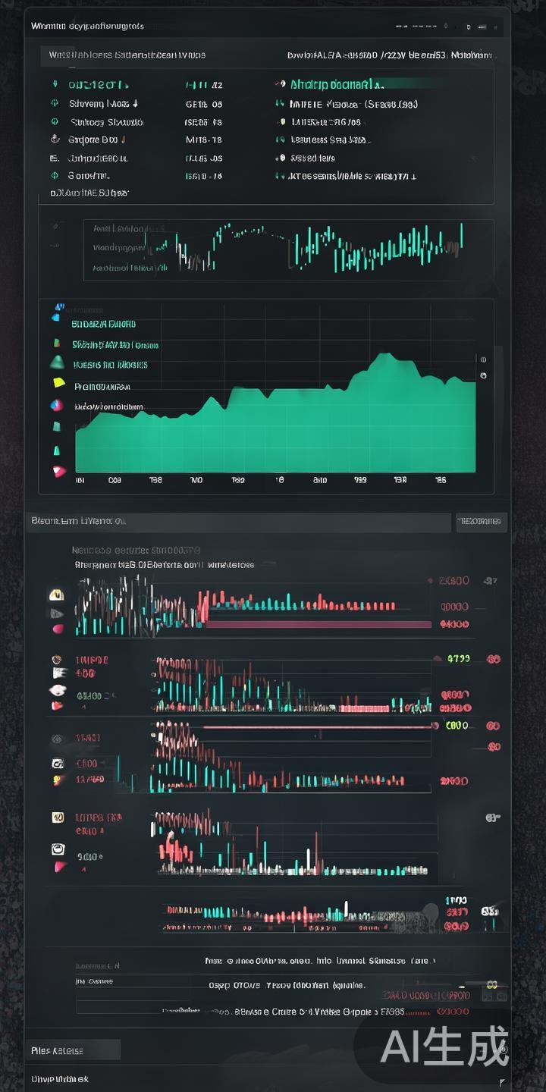
Task: Open the button right of the Blearn.Em header
Action: (481, 522)
